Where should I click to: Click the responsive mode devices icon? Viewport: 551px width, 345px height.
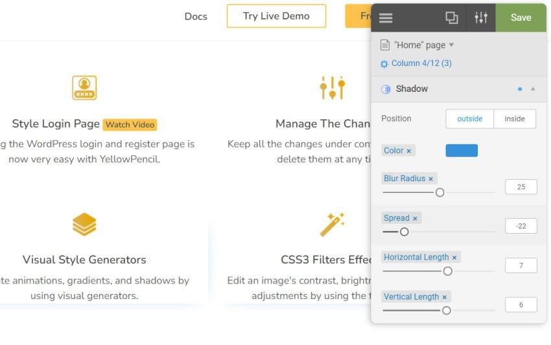(x=451, y=17)
